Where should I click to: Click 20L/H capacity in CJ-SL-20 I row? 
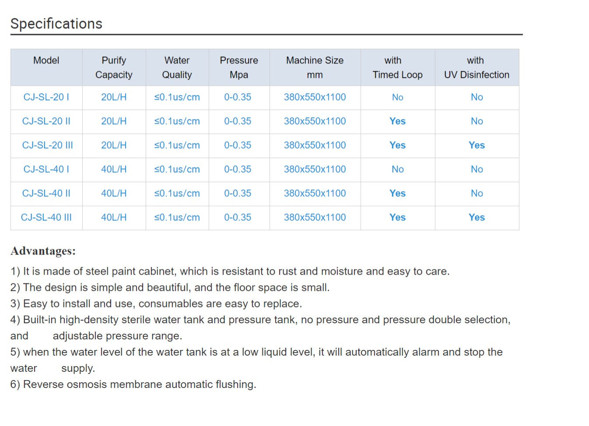114,97
